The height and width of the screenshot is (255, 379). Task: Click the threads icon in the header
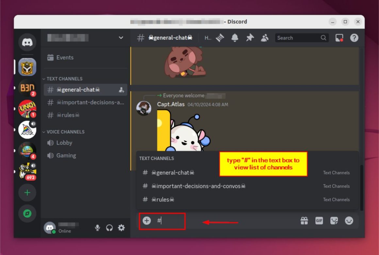pos(220,38)
